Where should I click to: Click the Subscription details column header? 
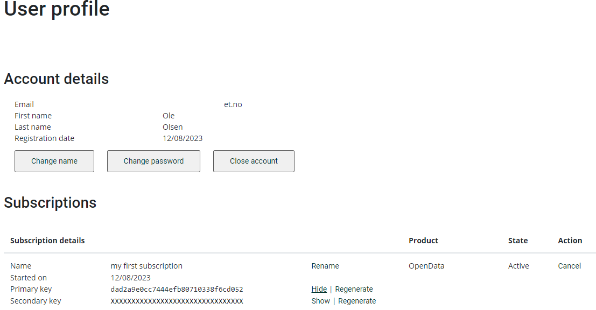tap(47, 241)
